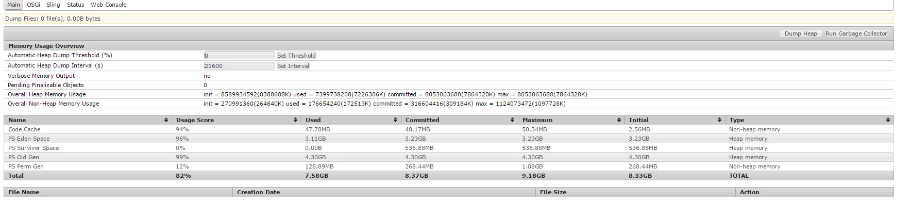Sort table by Type sort arrow

click(x=888, y=120)
